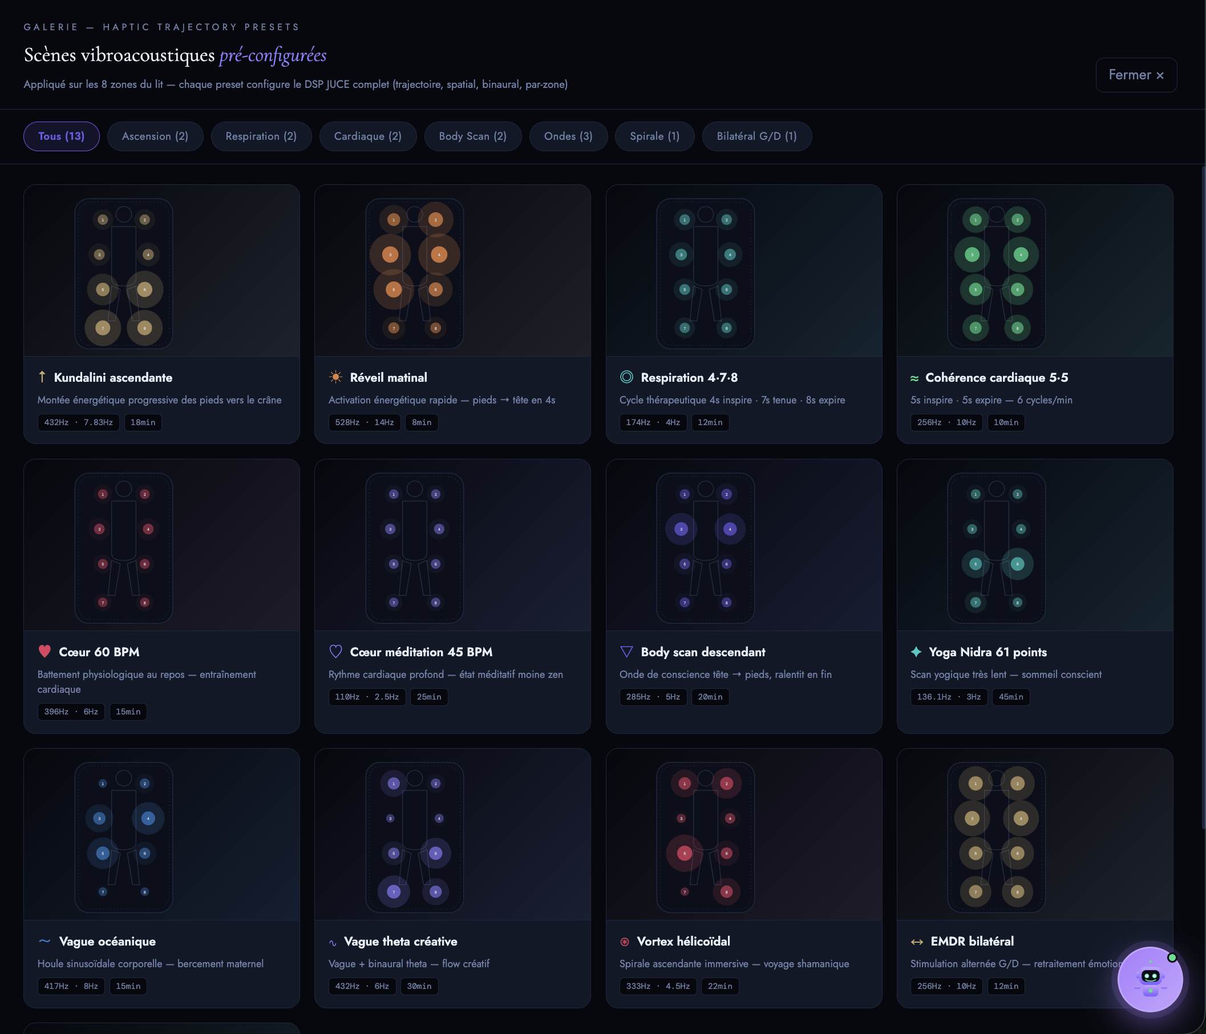Click the wave icon of Cohérence cardiaque 5·5
Screen dimensions: 1206x1034
point(914,378)
